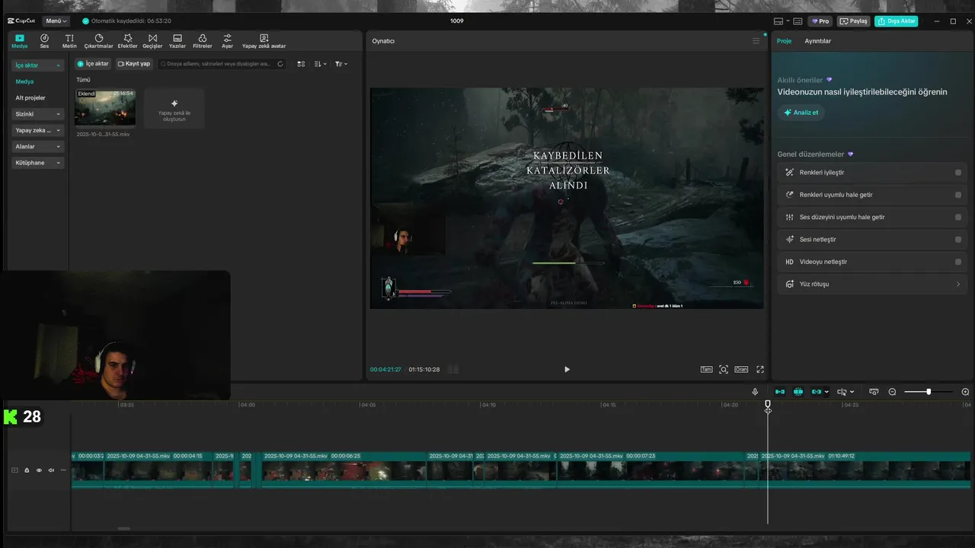Click the keyboard shortcuts icon in title bar
Image resolution: width=975 pixels, height=548 pixels.
(798, 21)
